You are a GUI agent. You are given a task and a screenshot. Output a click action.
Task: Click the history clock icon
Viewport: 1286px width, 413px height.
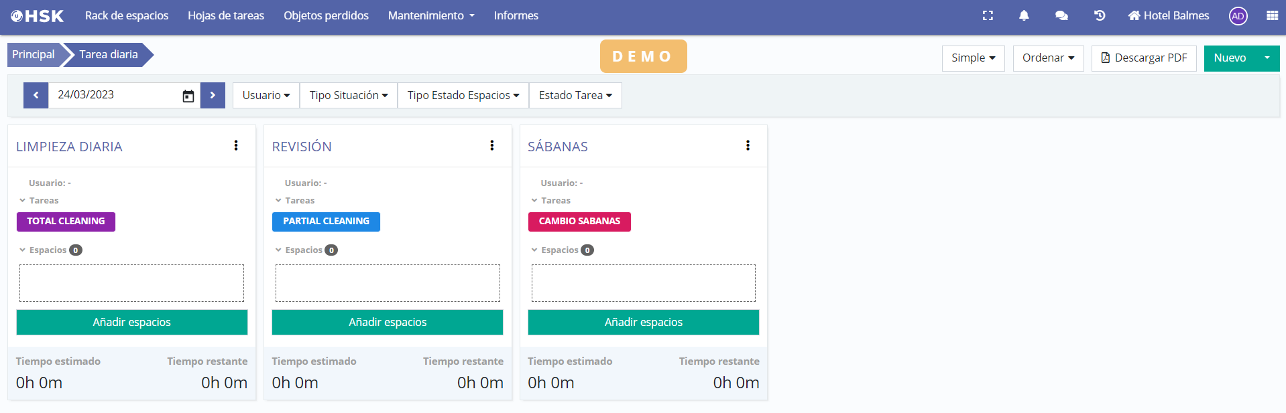[1100, 15]
